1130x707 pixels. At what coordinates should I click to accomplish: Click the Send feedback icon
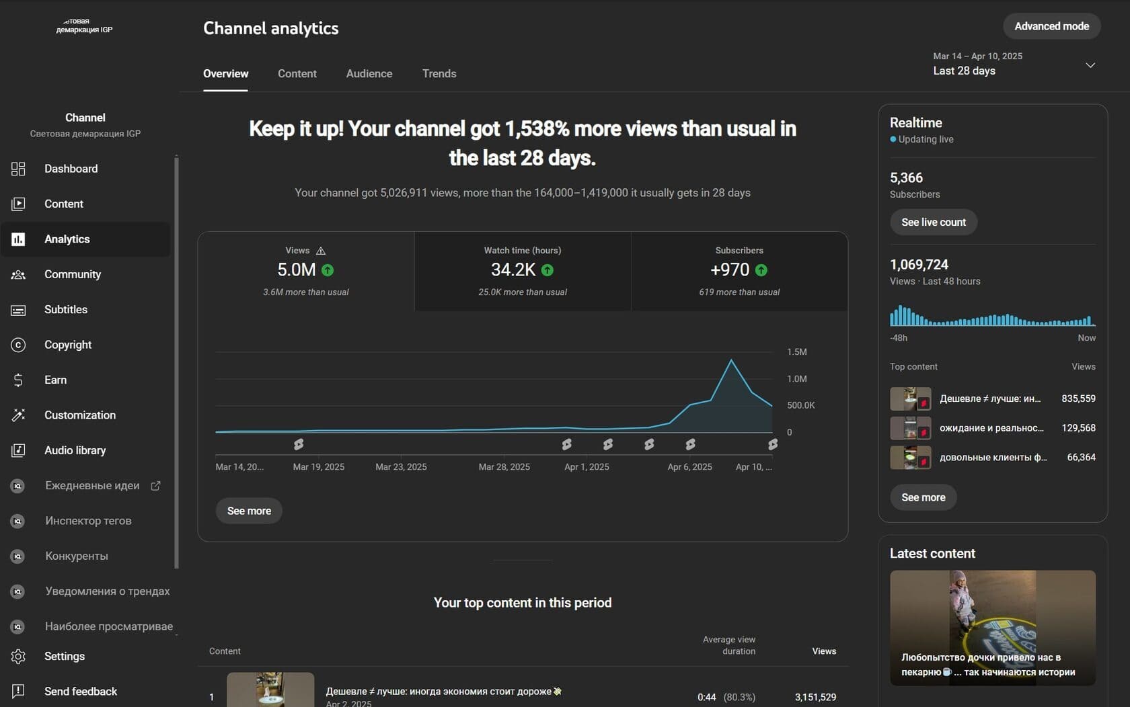(x=18, y=692)
